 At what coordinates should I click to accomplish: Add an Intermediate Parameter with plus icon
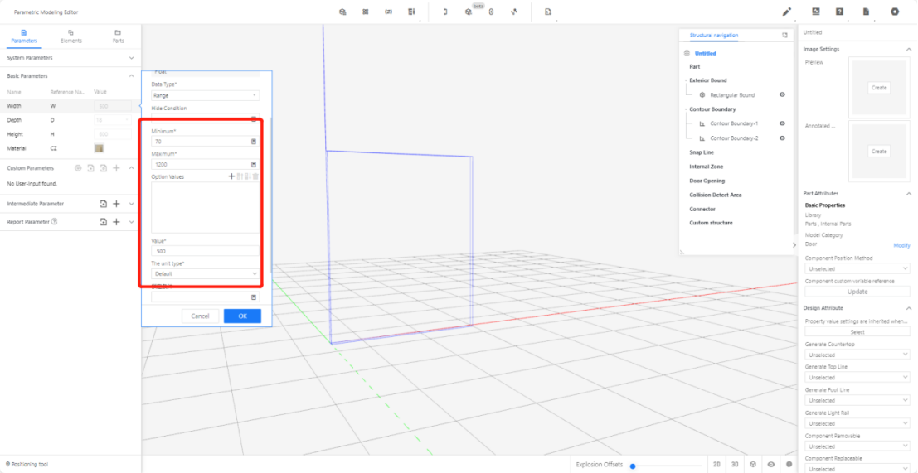click(x=116, y=204)
